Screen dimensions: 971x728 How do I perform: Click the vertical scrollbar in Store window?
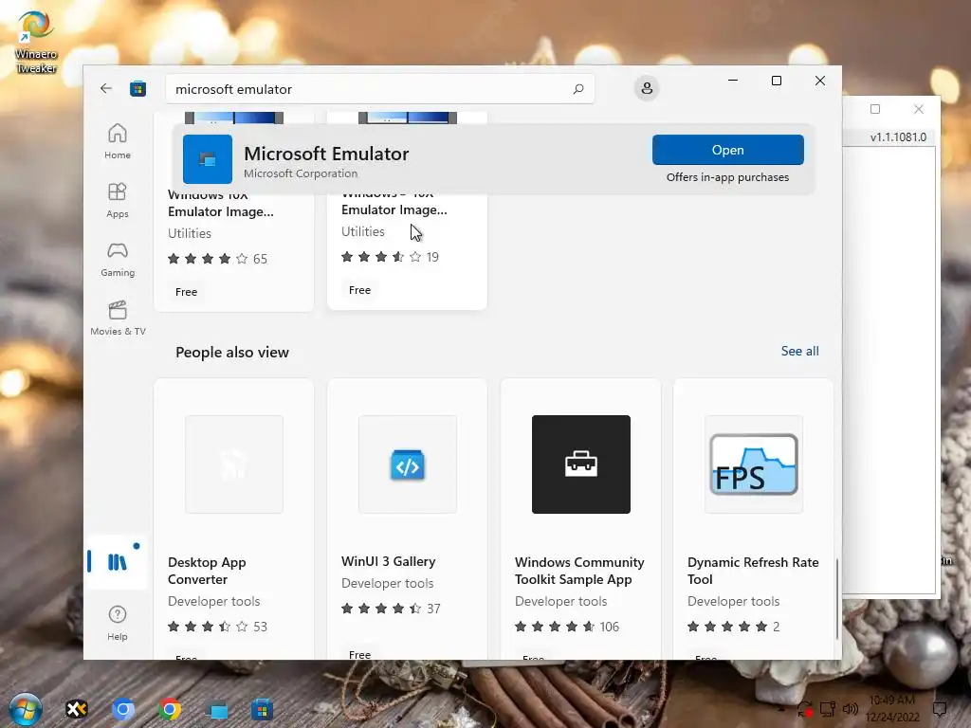point(836,599)
